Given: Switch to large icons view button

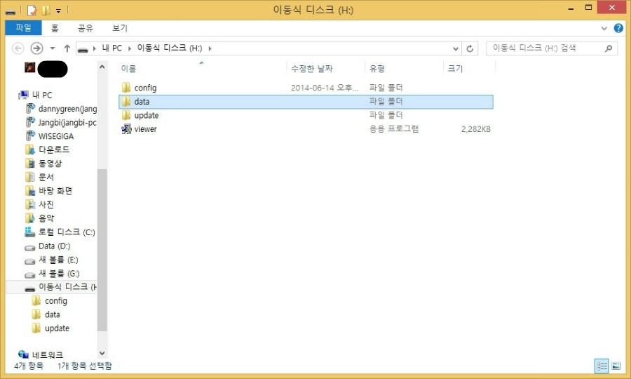Looking at the screenshot, I should (x=616, y=366).
